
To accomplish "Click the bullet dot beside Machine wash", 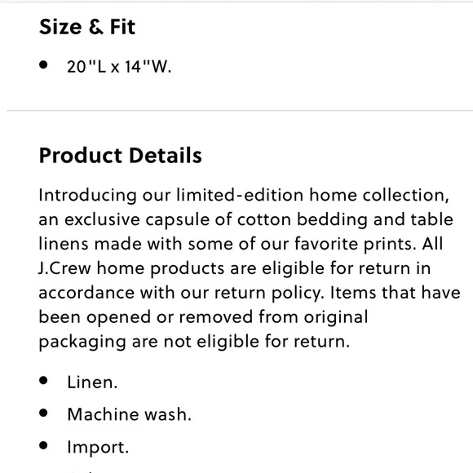I will (x=43, y=413).
